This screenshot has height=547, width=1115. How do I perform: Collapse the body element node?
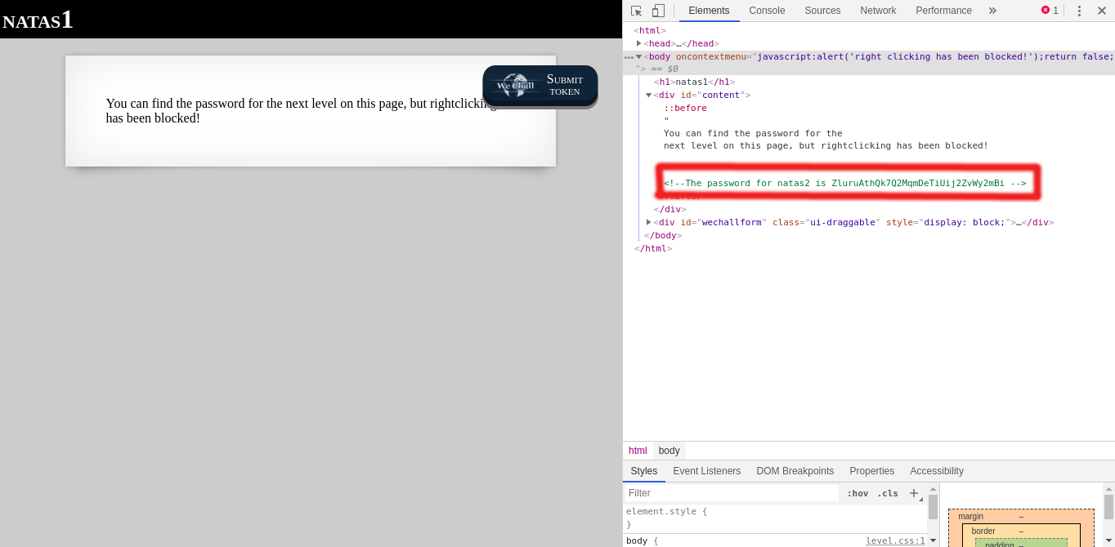(639, 56)
